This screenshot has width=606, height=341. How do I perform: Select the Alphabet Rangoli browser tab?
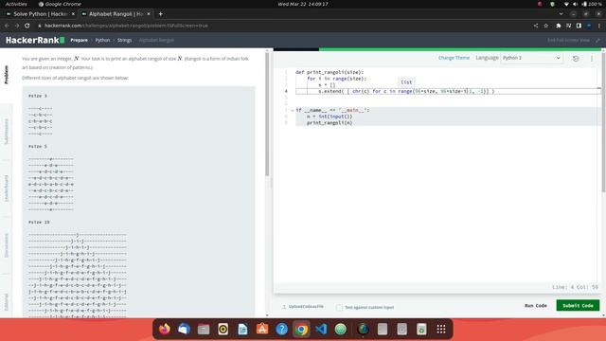click(x=116, y=14)
